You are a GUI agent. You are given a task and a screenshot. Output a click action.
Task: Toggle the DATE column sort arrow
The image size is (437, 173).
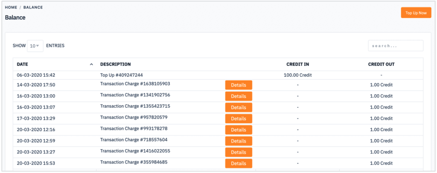point(91,64)
